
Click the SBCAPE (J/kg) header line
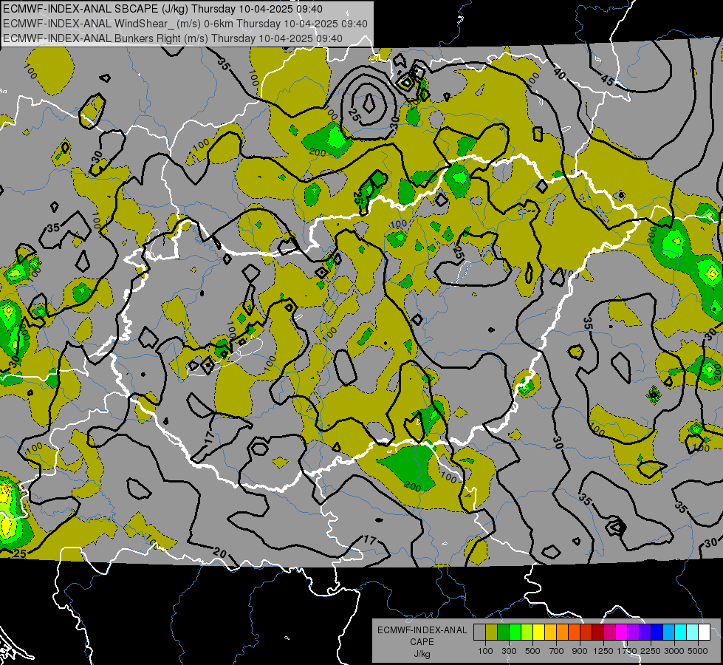point(162,9)
